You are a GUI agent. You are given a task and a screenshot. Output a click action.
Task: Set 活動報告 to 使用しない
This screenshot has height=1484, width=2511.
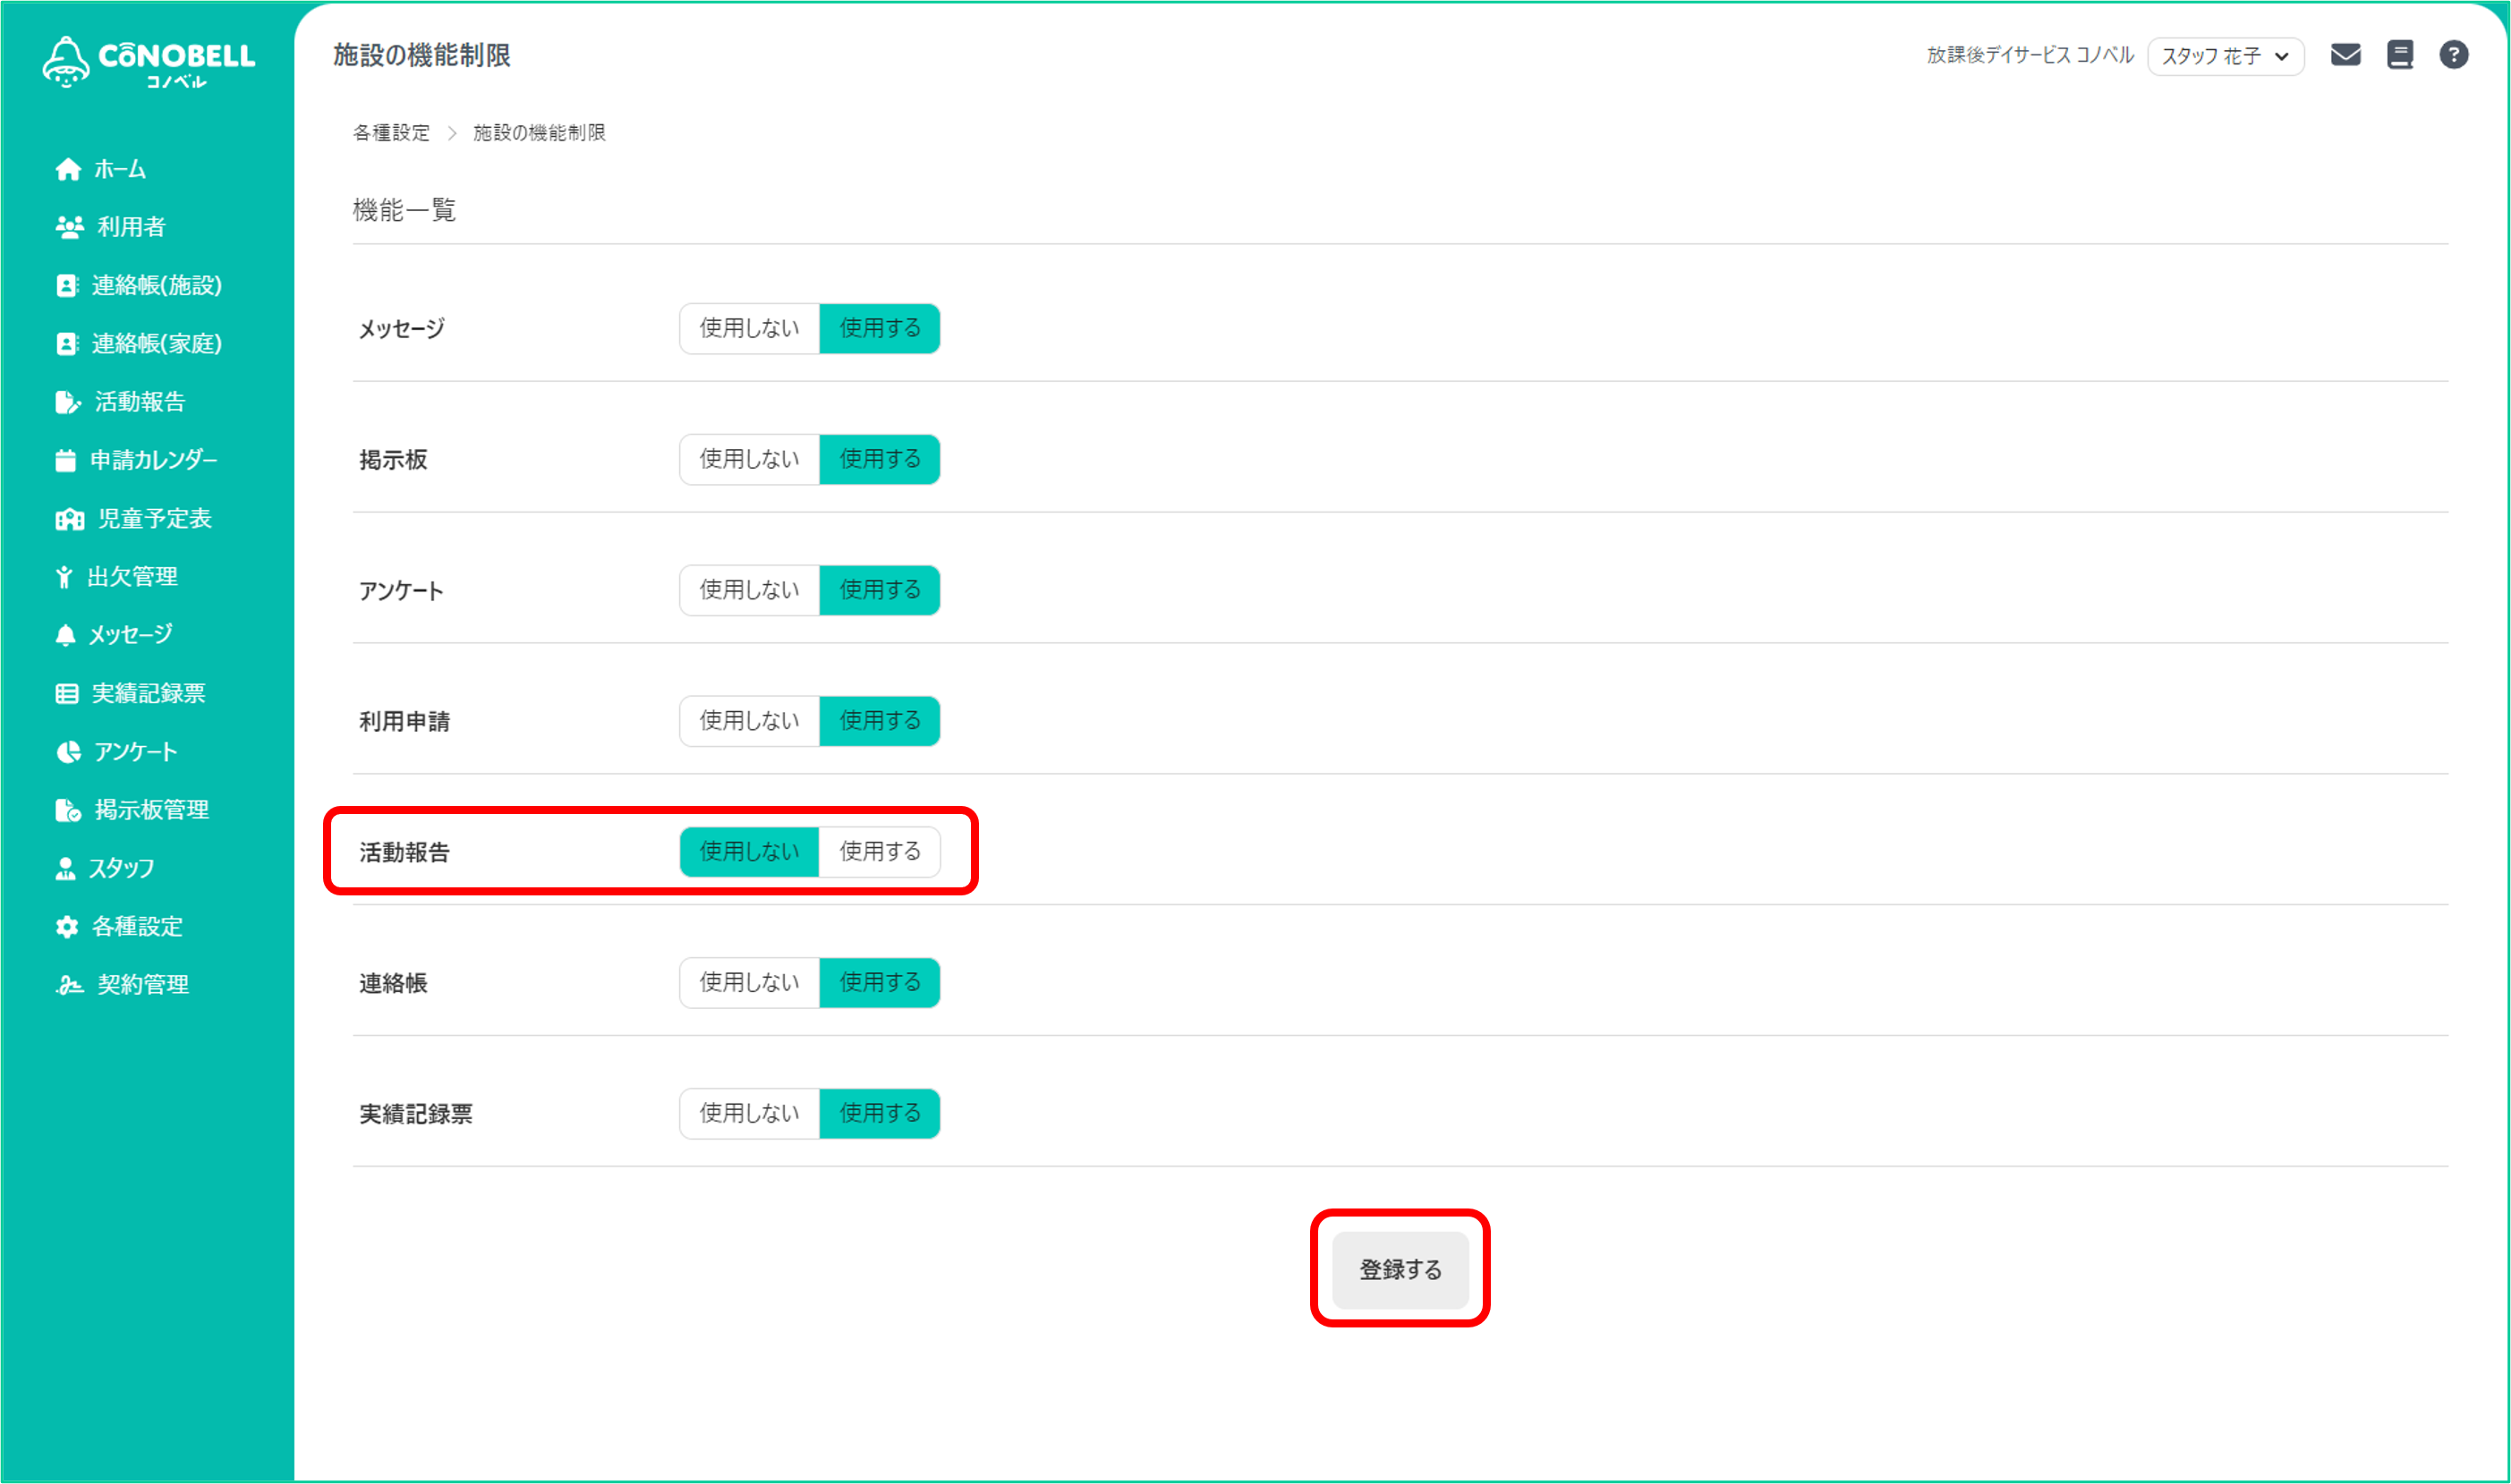point(749,852)
